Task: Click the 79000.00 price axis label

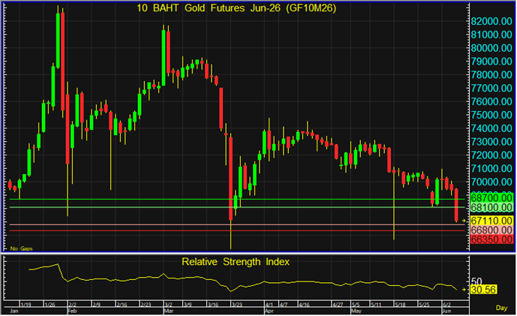Action: click(x=491, y=62)
